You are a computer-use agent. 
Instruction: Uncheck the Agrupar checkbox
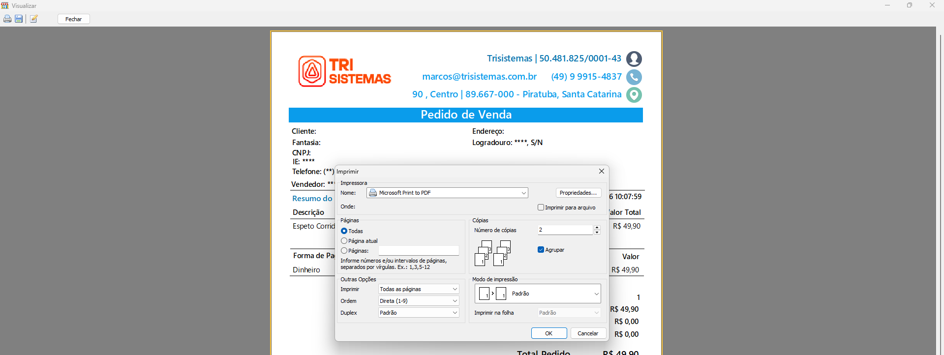[541, 250]
